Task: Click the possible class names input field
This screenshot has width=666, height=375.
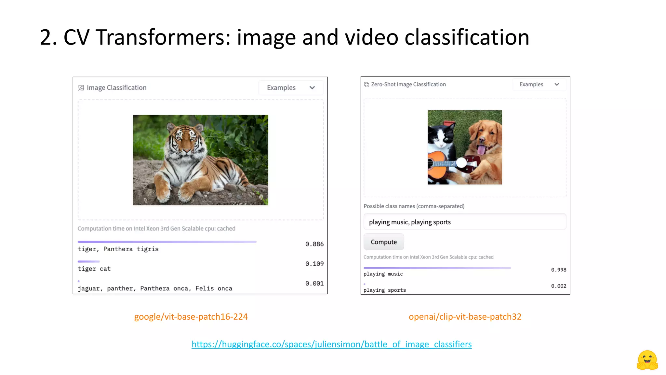Action: pos(465,222)
